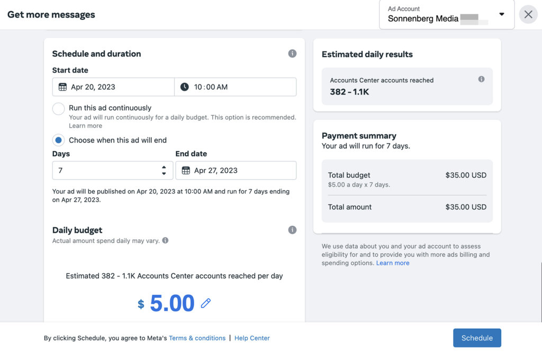Click the info icon for Schedule and duration
Viewport: 542px width, 352px height.
(292, 53)
